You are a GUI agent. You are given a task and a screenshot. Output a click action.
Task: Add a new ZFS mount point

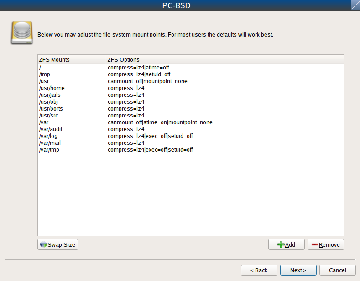click(286, 244)
